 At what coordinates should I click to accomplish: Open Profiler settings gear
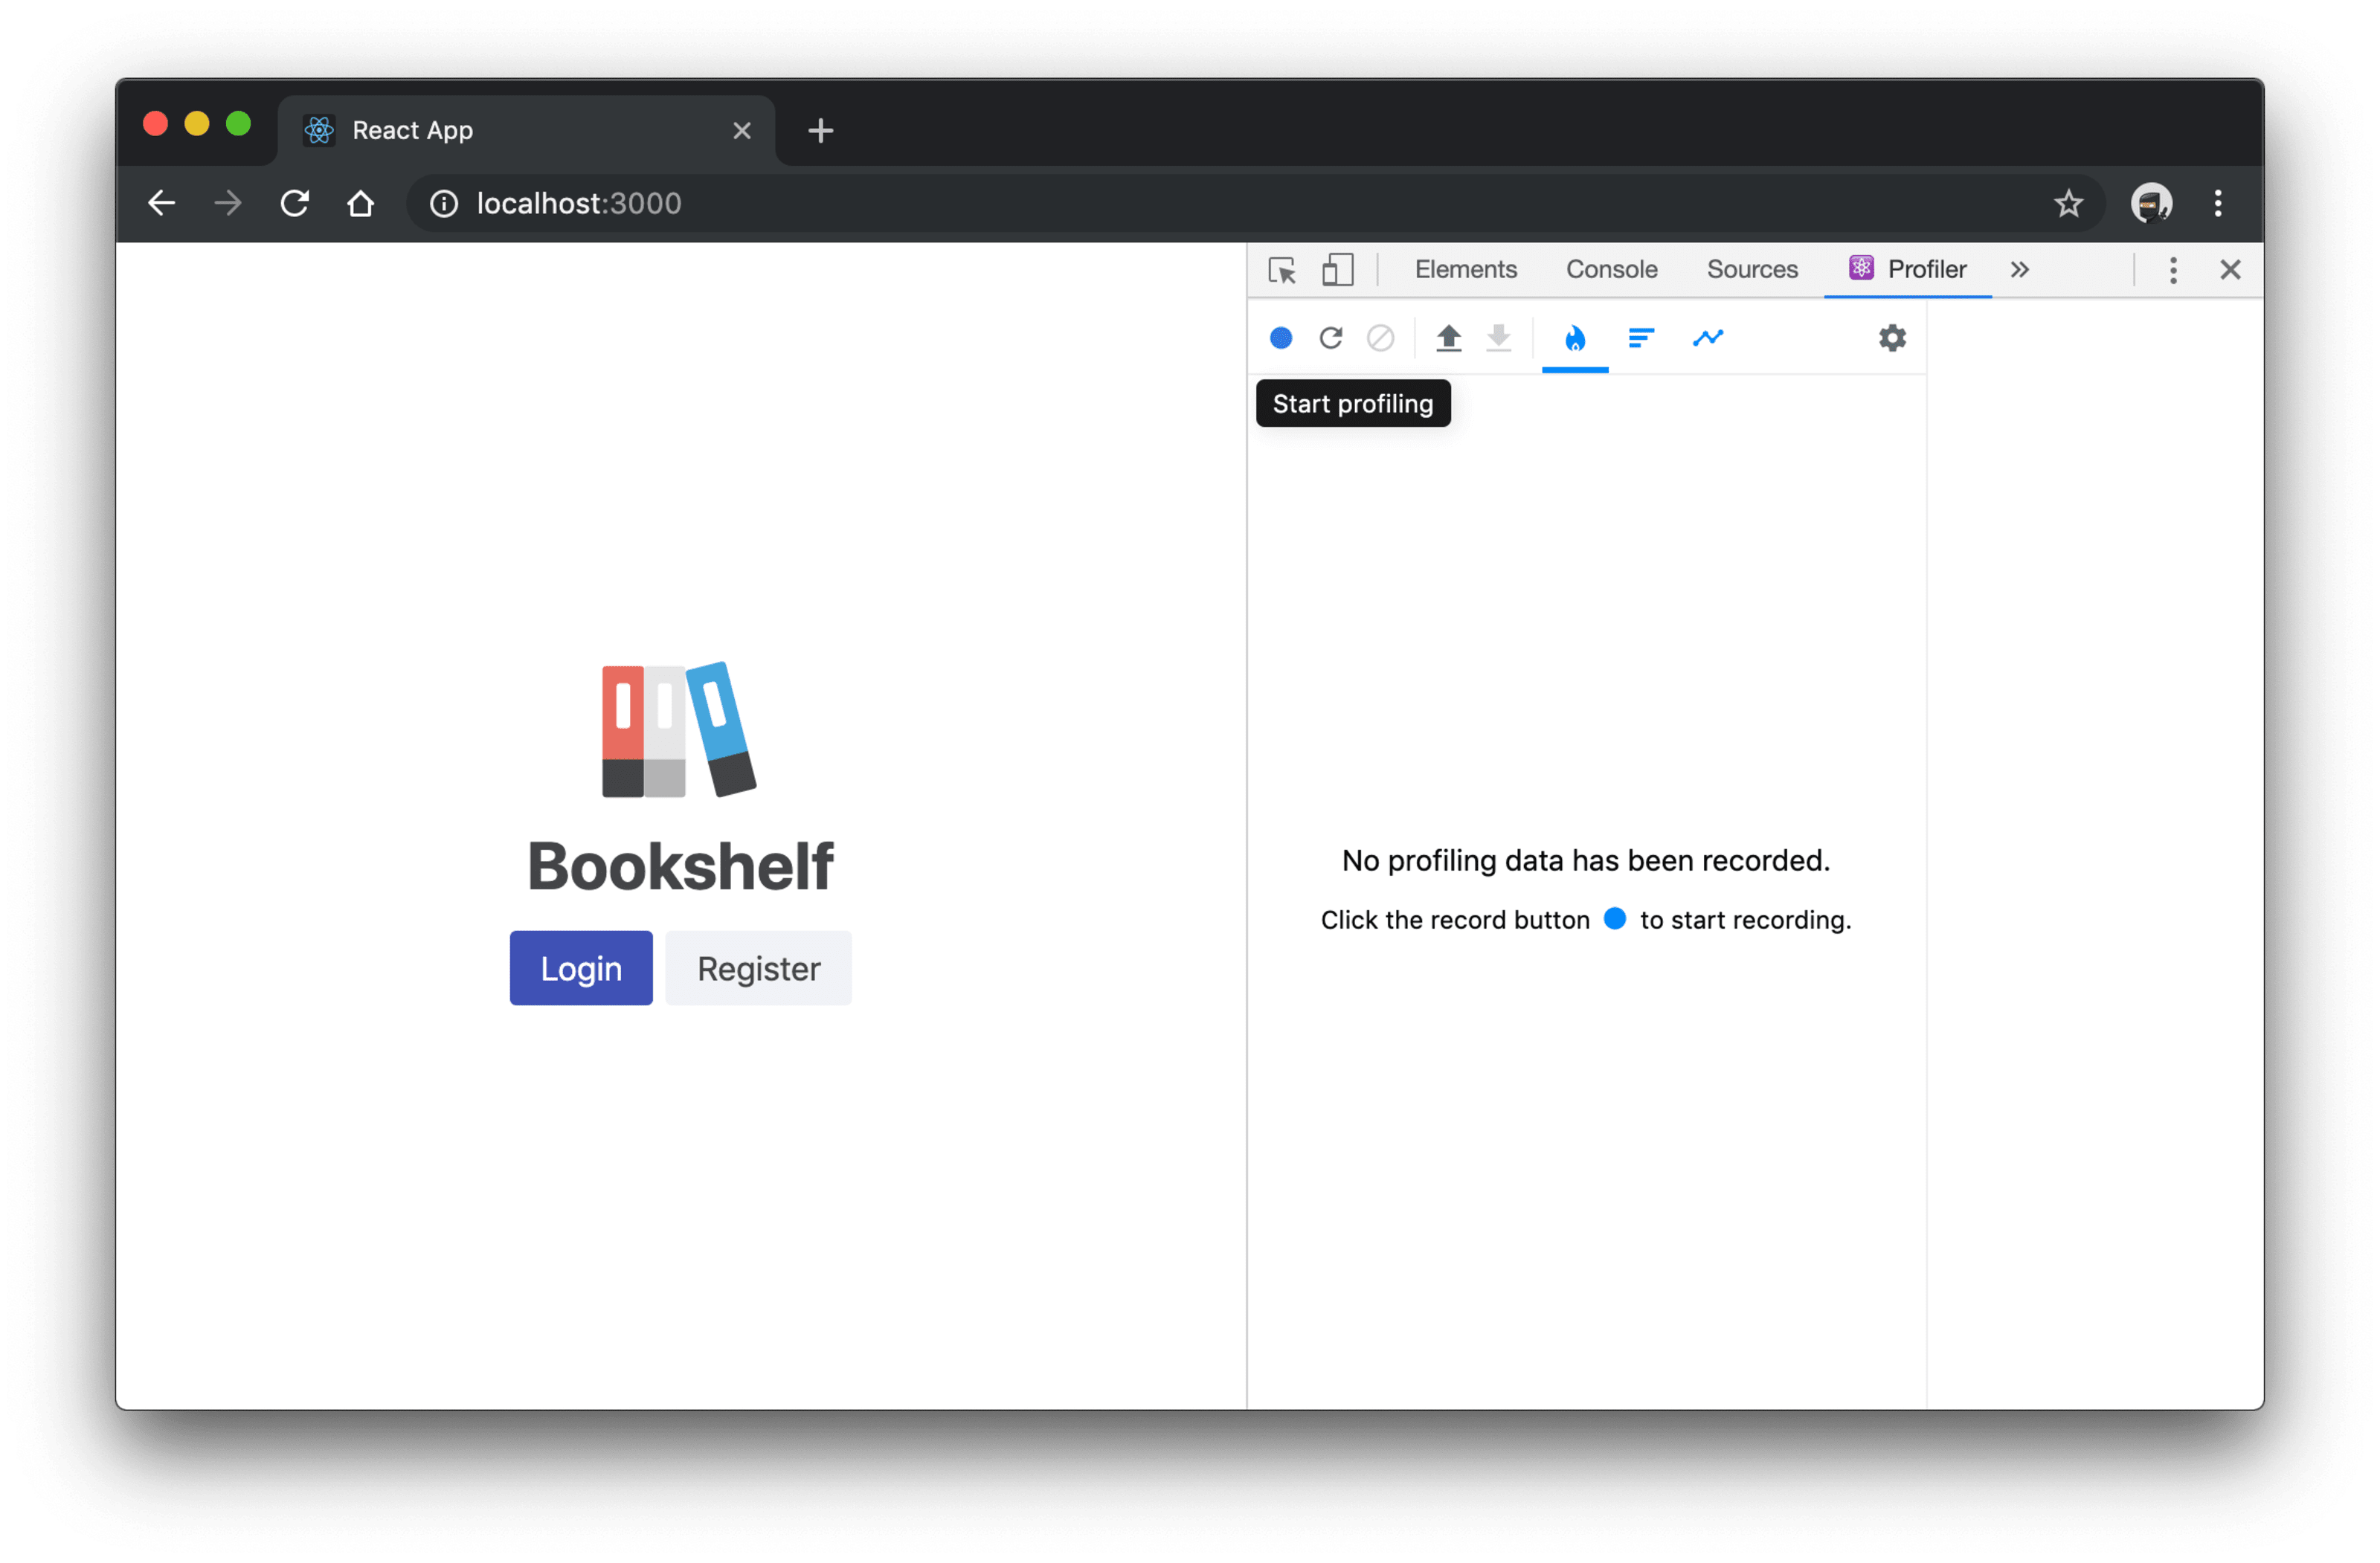(1892, 338)
